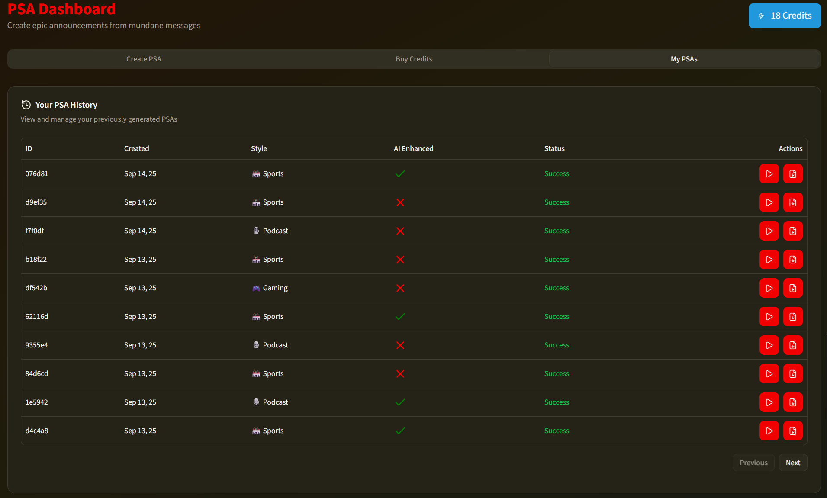Screen dimensions: 827x498
Task: Click the ID cell 9355e4
Action: (x=36, y=345)
